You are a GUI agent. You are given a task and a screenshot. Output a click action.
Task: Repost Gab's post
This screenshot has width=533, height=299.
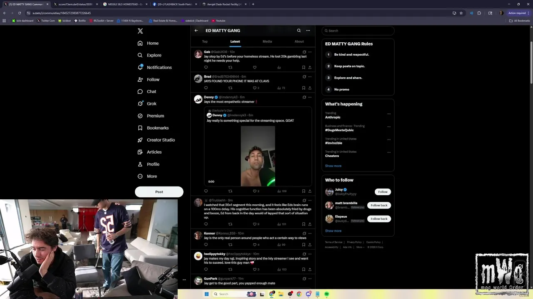point(230,67)
